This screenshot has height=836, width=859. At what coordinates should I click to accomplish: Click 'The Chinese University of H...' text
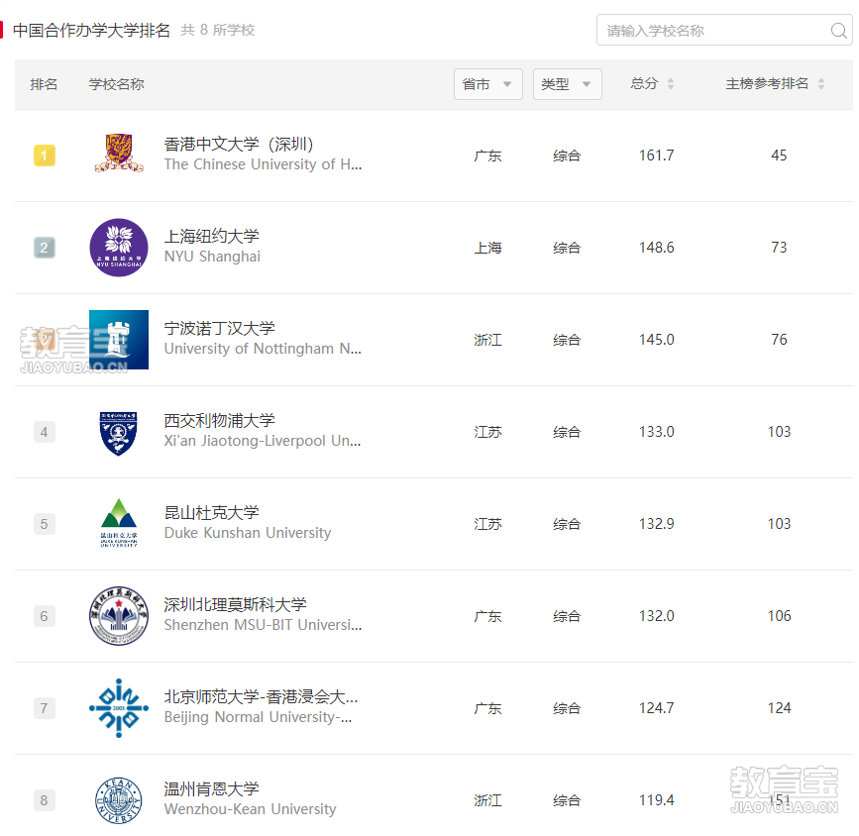[263, 164]
